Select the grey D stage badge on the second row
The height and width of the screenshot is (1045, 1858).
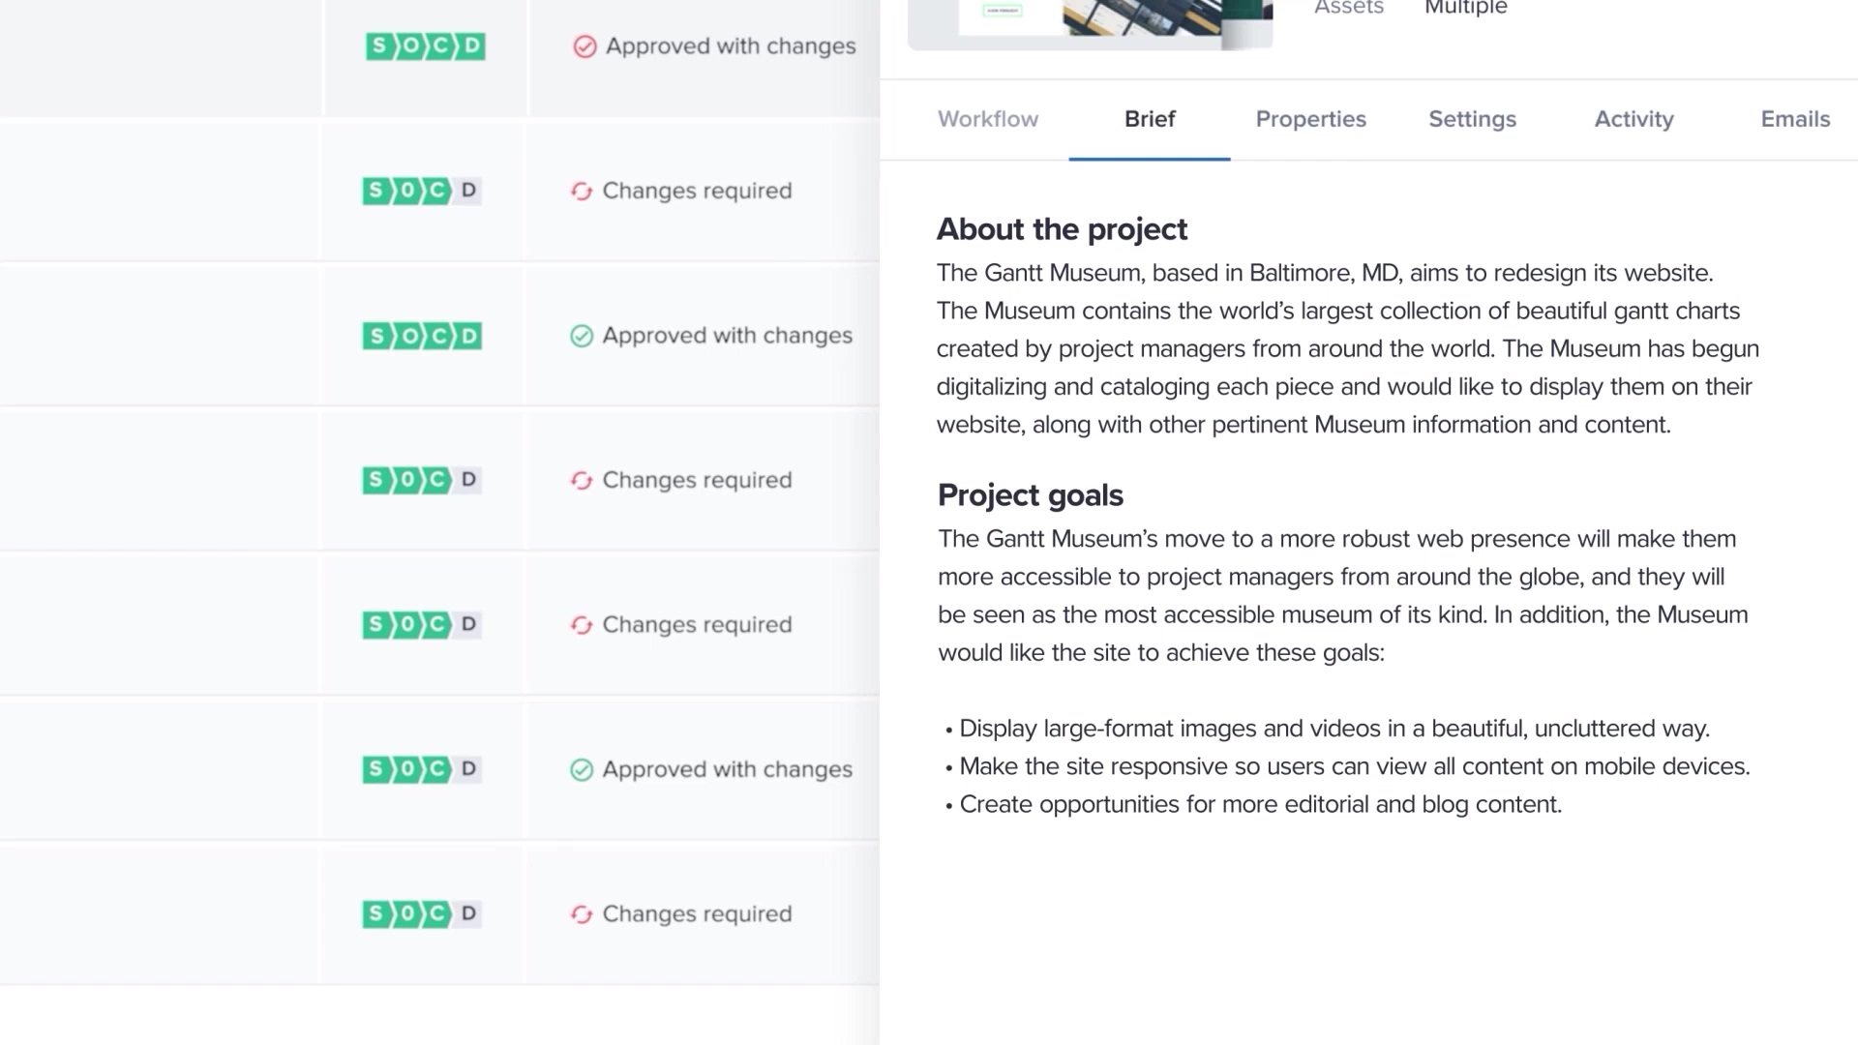point(469,191)
